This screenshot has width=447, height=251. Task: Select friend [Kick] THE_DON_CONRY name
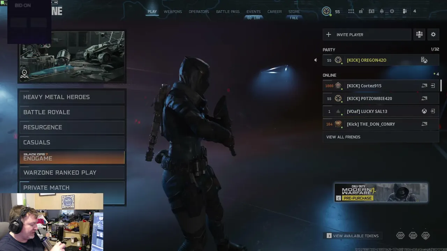coord(371,124)
